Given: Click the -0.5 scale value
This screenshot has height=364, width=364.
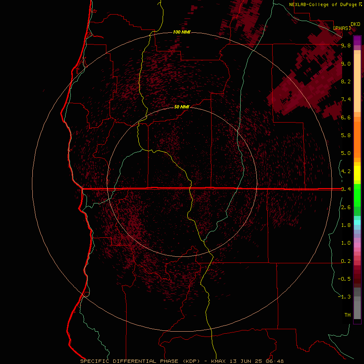Looking at the screenshot, I should (344, 279).
